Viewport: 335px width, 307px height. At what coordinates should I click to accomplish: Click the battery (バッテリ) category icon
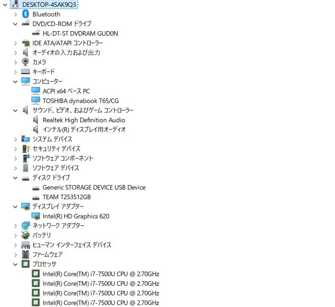(25, 235)
